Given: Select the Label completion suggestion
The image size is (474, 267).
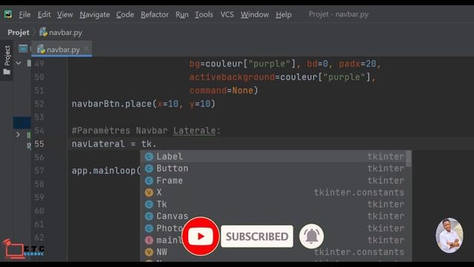Looking at the screenshot, I should [x=273, y=156].
